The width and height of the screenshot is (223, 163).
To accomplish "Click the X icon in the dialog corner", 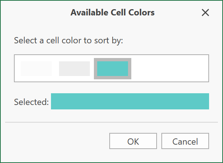I will pyautogui.click(x=205, y=13).
